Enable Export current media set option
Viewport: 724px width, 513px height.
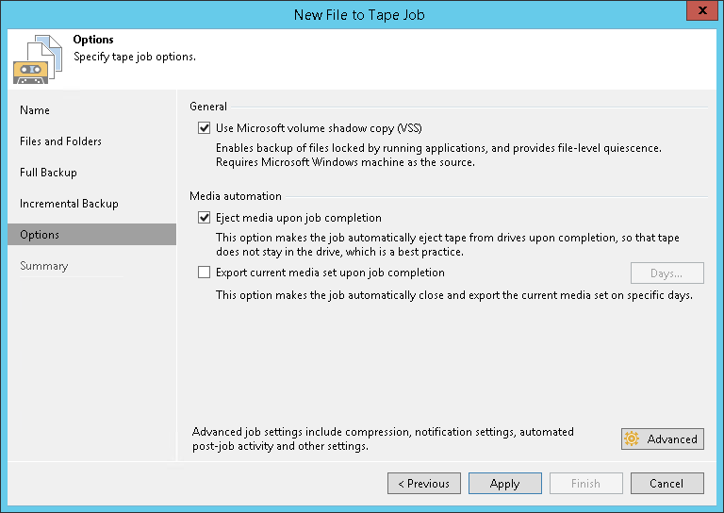tap(204, 273)
